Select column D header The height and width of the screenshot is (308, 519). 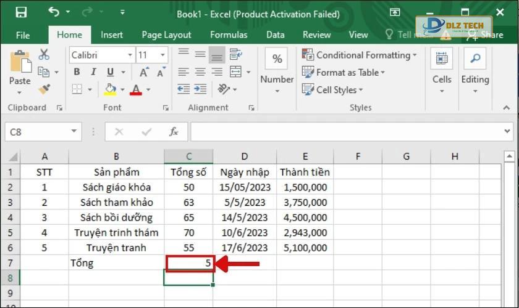pos(244,156)
